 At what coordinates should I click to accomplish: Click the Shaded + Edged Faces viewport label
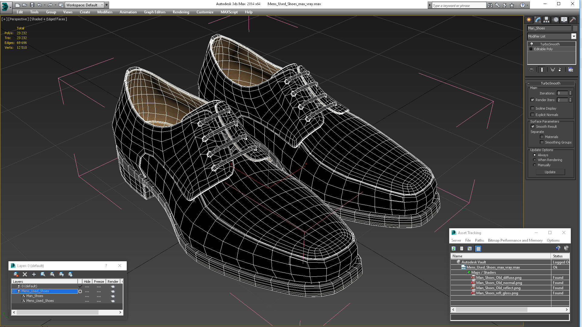coord(48,19)
